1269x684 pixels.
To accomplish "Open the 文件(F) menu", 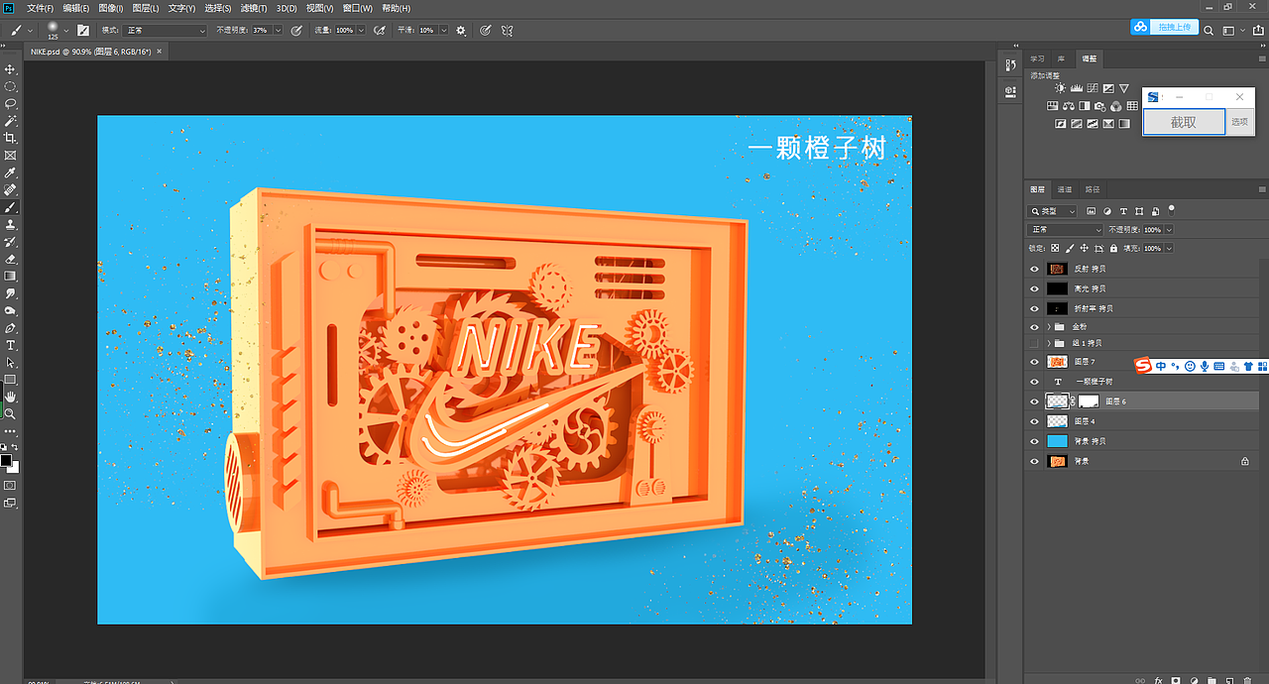I will coord(41,8).
